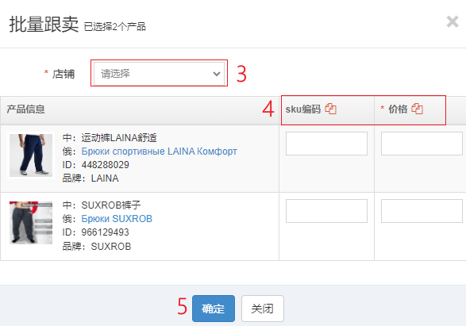
Task: Click the SUXROB pants thumbnail
Action: point(31,223)
